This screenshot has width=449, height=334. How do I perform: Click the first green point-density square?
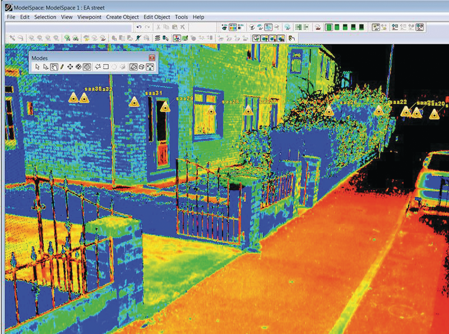(329, 27)
